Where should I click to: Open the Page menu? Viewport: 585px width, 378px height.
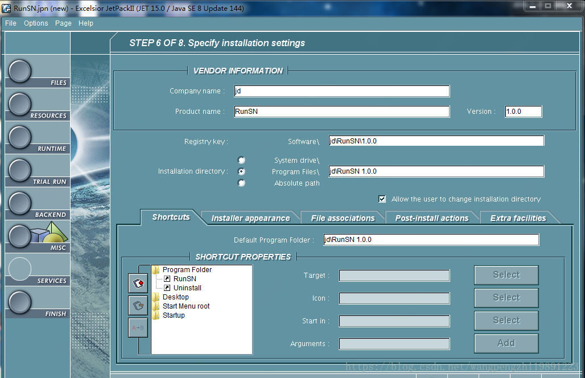tap(63, 23)
